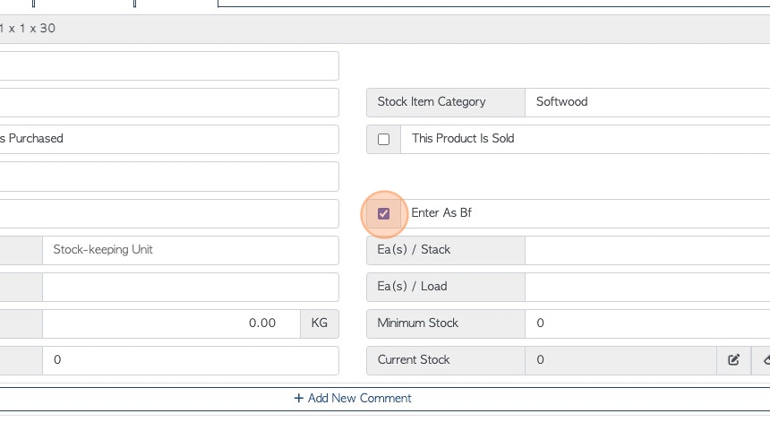
Task: Click the Stock-keeping Unit text field
Action: point(191,250)
